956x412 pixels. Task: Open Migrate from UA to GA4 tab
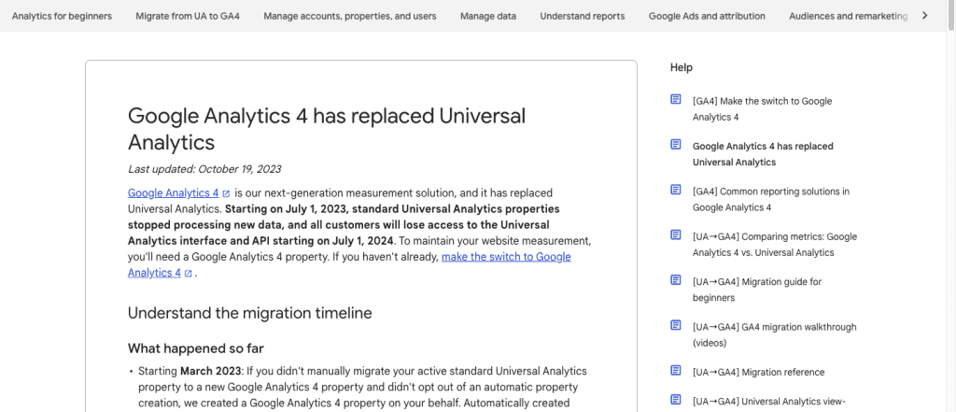click(188, 16)
